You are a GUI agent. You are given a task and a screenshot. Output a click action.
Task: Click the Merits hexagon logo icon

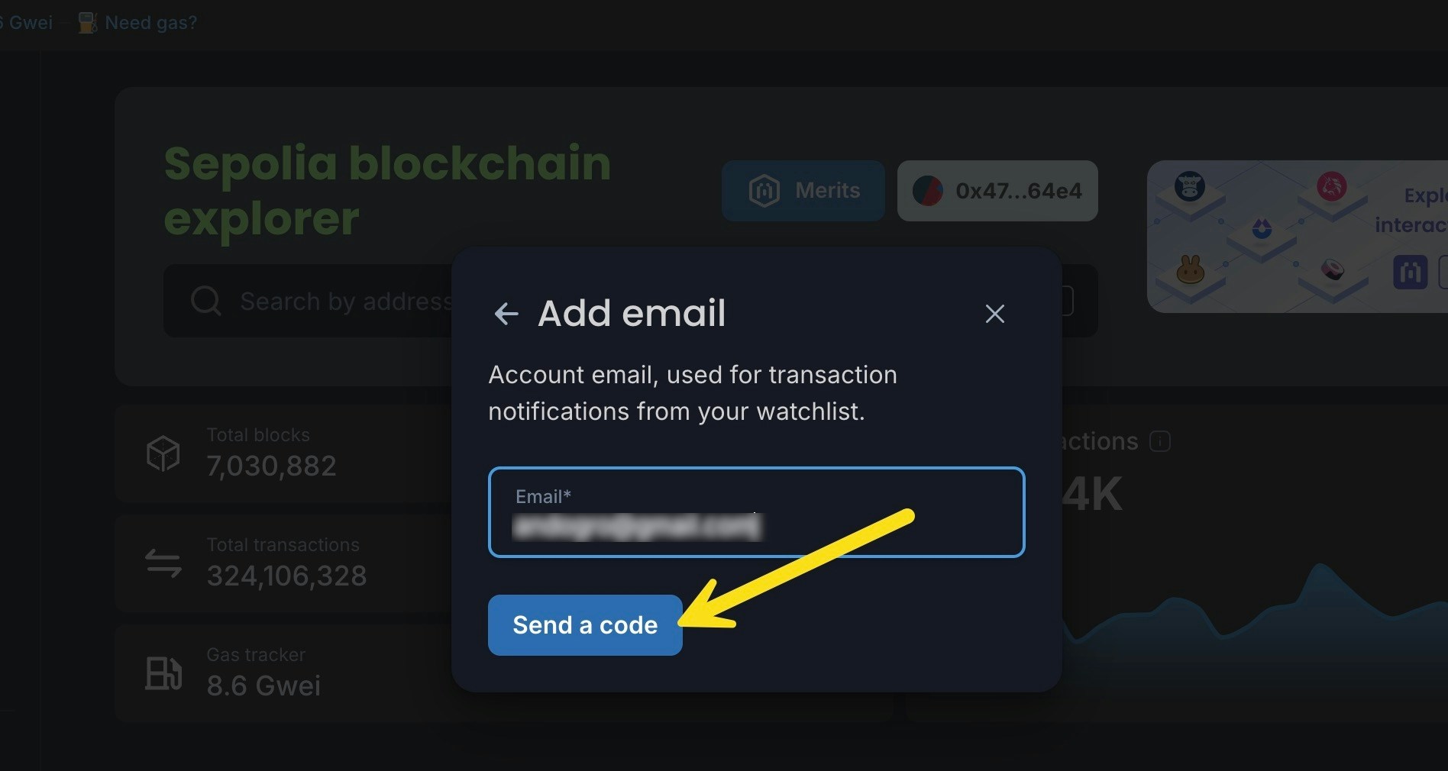(764, 191)
